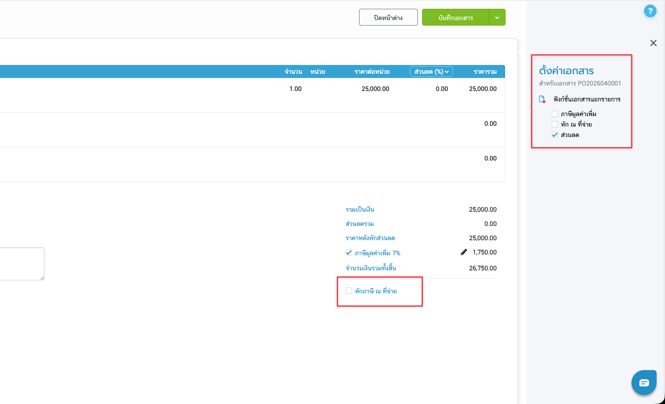Click inside the notes text area
The image size is (665, 404).
point(21,264)
